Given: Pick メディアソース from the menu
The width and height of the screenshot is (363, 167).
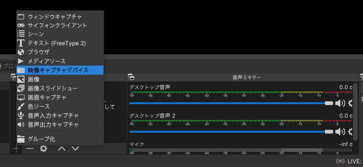Looking at the screenshot, I should 60,61.
